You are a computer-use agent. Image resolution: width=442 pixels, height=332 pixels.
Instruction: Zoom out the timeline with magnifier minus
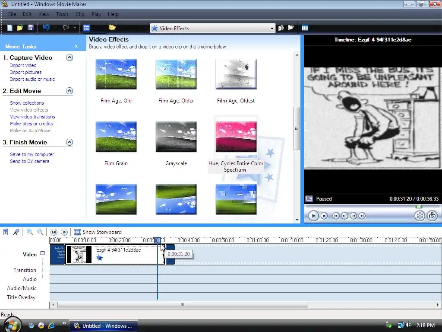point(41,232)
